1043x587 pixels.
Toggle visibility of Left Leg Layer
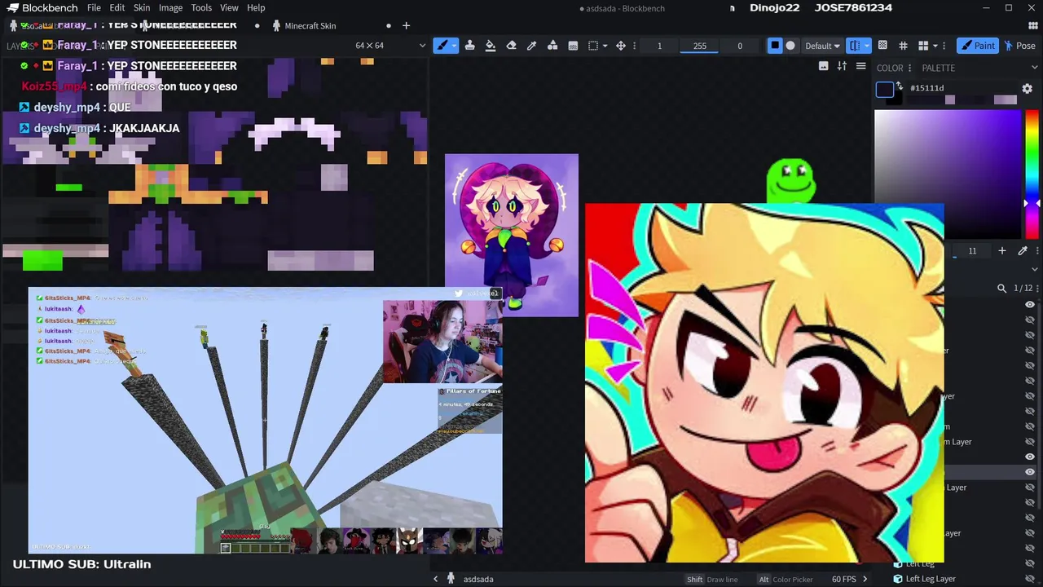[x=1030, y=579]
